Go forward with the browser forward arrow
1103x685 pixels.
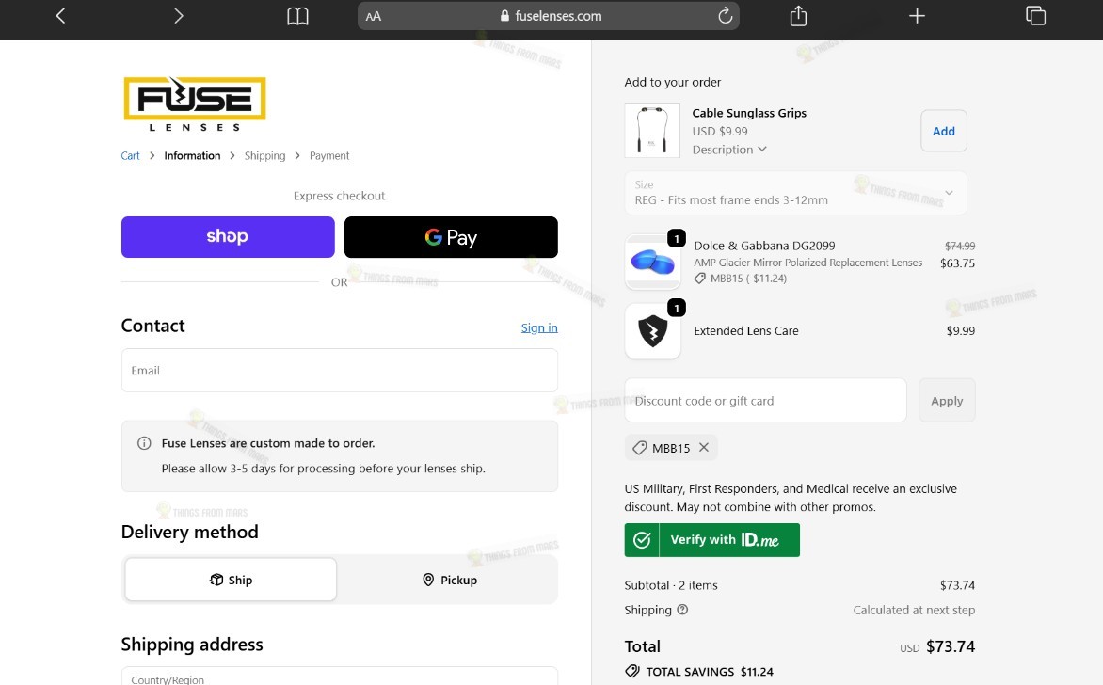coord(178,15)
